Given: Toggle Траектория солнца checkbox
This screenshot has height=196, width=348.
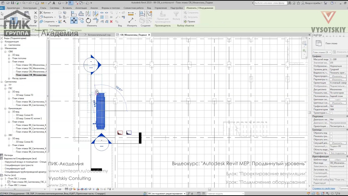Looking at the screenshot, I should pos(331,113).
